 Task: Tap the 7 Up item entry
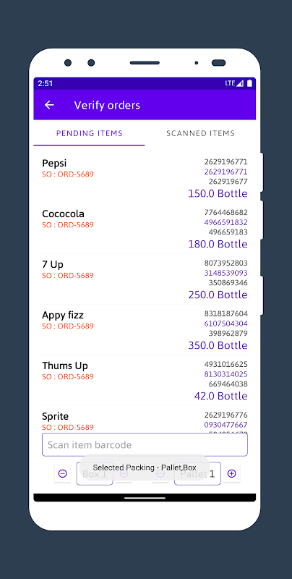[x=145, y=279]
